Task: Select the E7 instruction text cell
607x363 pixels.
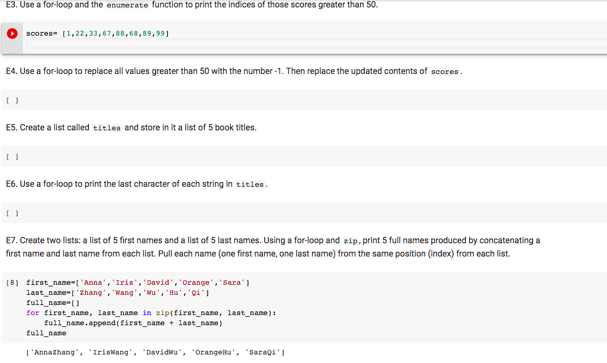Action: tap(266, 246)
